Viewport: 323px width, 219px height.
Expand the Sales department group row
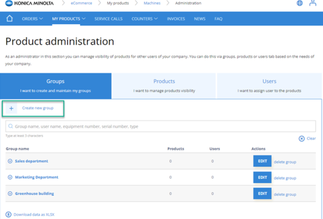click(10, 161)
